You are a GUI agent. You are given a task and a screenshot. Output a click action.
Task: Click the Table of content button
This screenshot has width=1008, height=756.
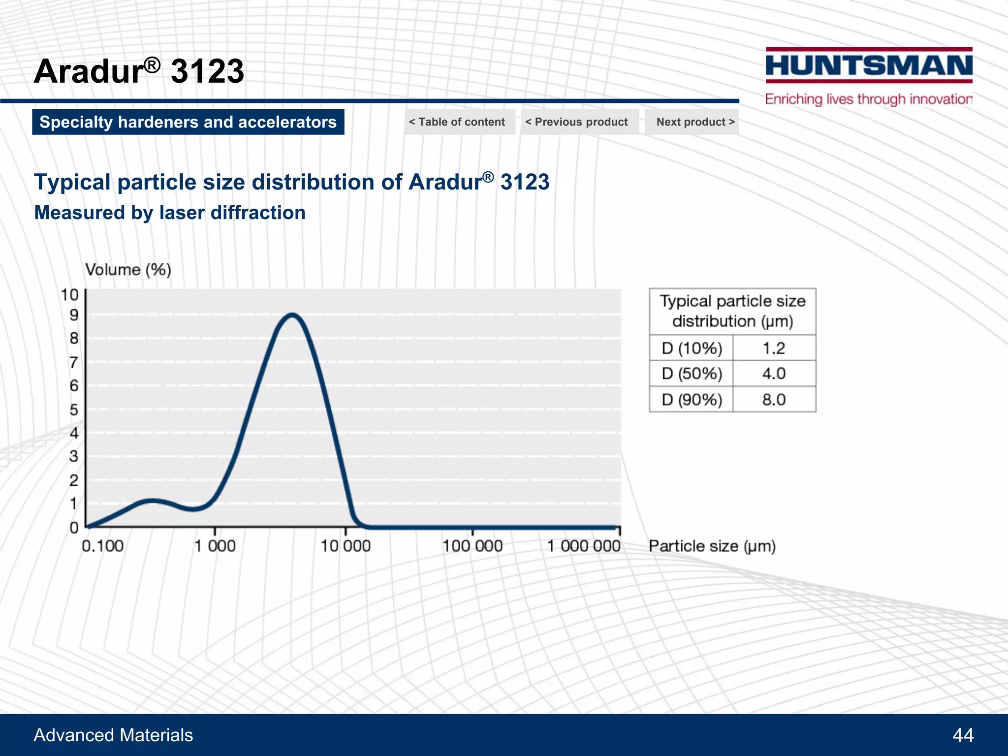click(x=459, y=122)
